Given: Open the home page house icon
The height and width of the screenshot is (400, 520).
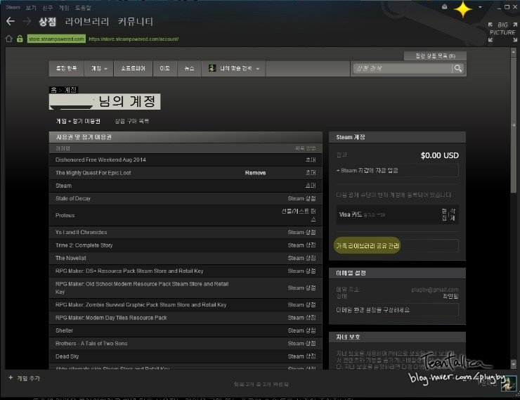Looking at the screenshot, I should click(9, 39).
